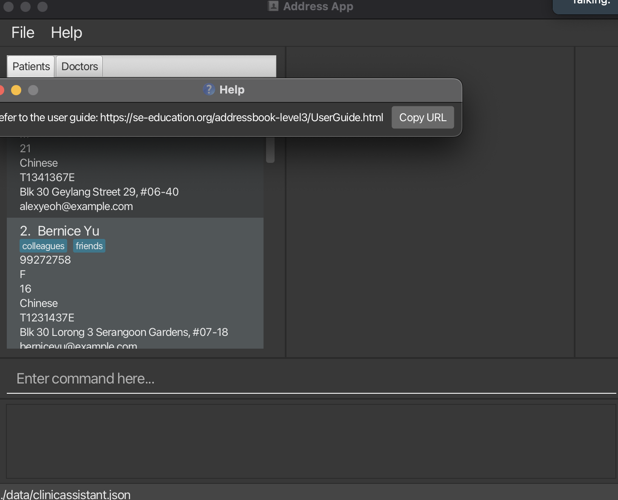The width and height of the screenshot is (618, 500).
Task: Click email alexyeoh@example.com
Action: point(77,206)
